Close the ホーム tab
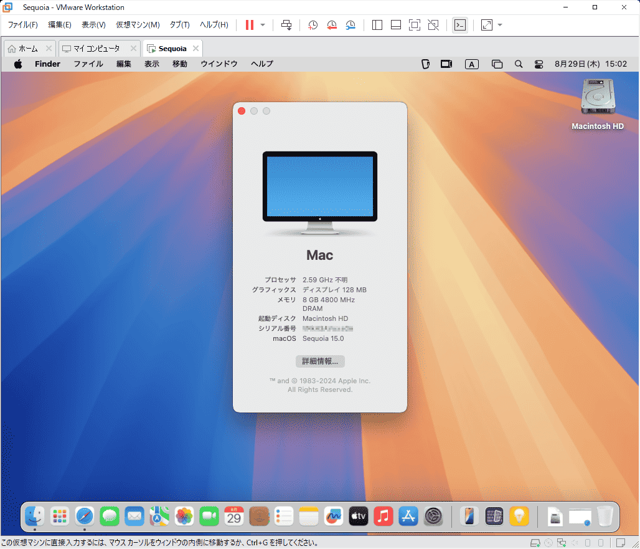Screen dimensions: 640x549 [x=49, y=48]
